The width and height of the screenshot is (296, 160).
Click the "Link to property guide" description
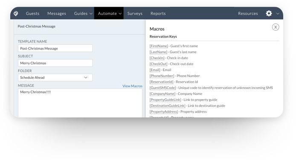200,100
